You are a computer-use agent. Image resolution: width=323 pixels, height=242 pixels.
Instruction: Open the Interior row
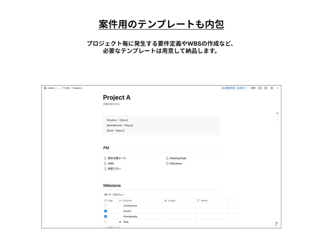[127, 211]
